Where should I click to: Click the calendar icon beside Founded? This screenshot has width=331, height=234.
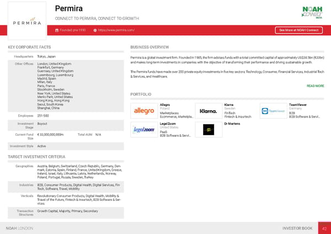click(x=56, y=30)
